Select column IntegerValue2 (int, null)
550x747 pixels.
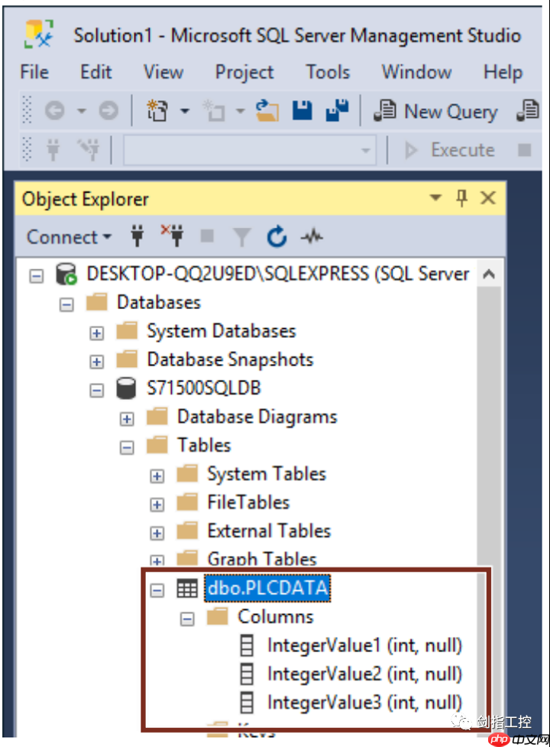364,674
